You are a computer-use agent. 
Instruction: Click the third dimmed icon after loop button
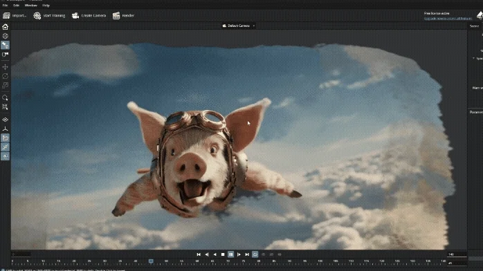280,254
